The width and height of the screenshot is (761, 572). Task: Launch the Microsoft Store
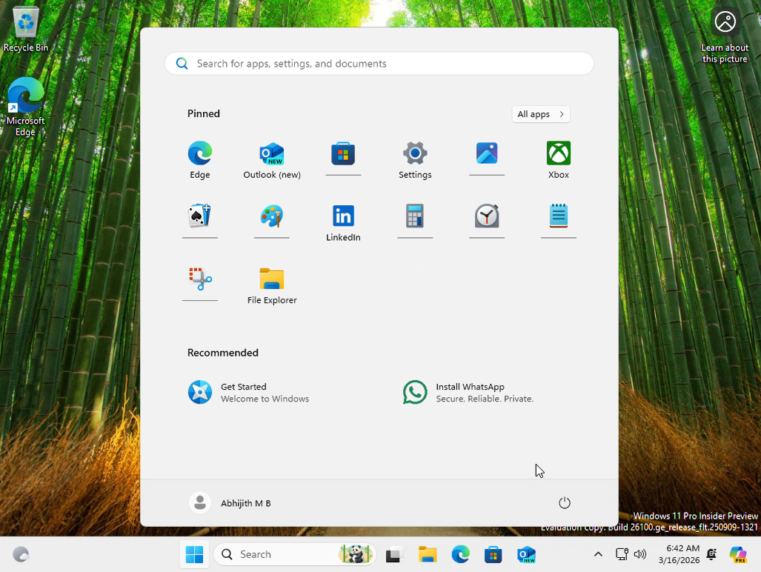[343, 153]
